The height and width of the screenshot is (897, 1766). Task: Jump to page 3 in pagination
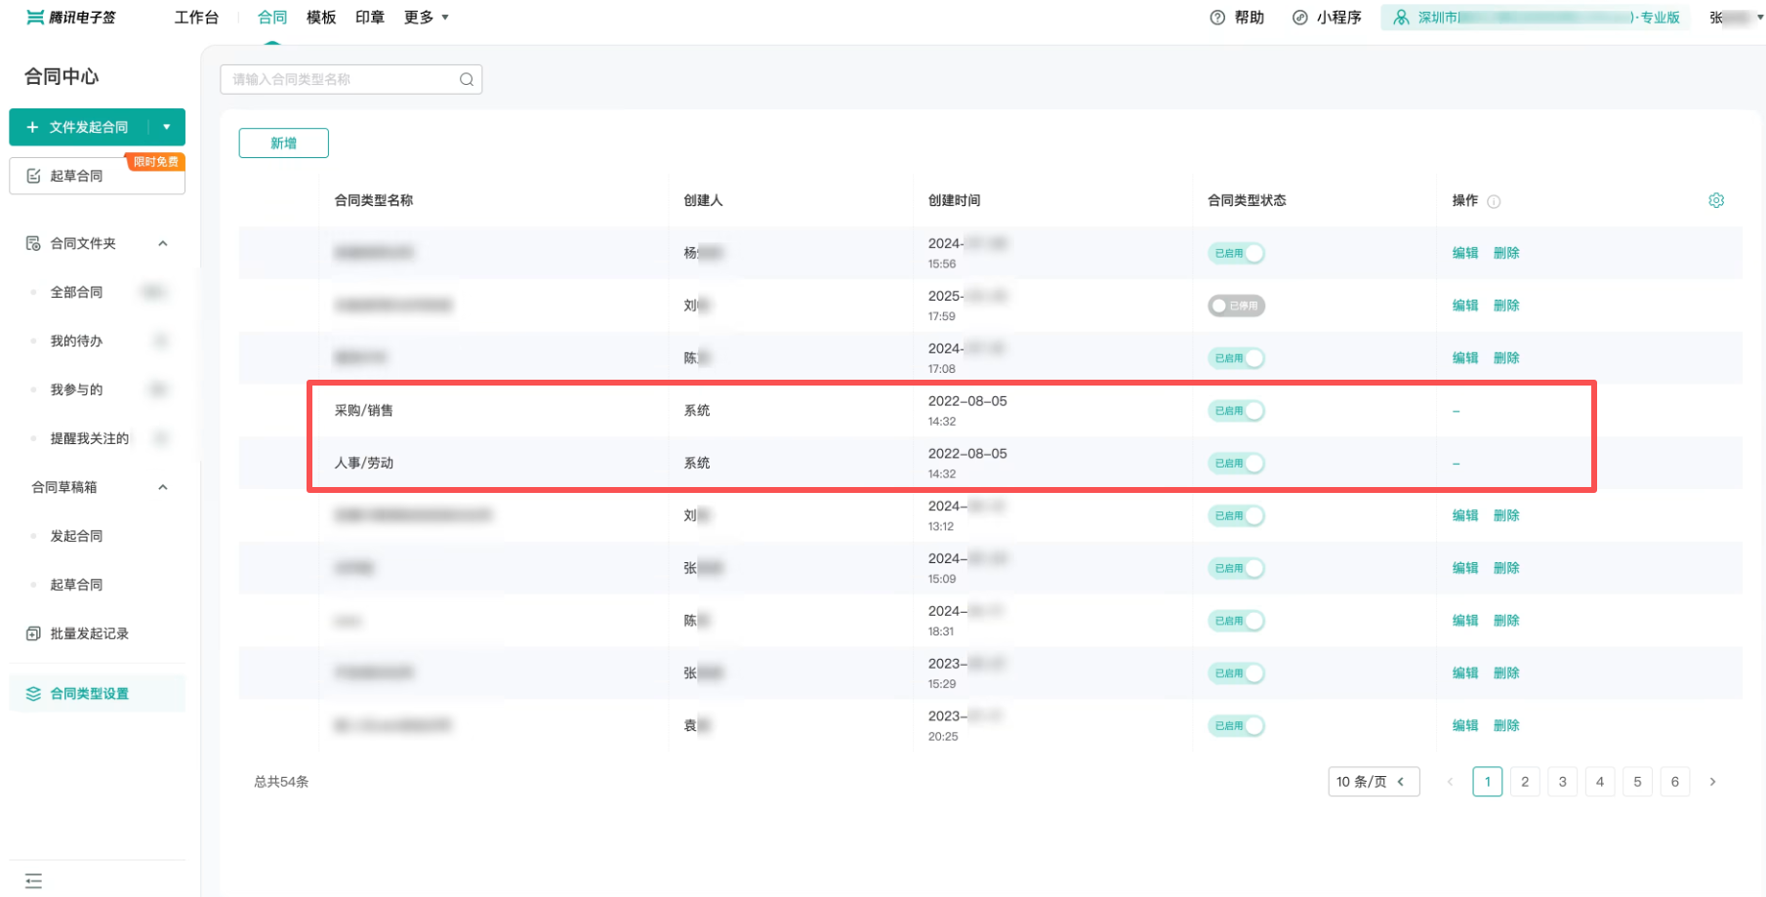pyautogui.click(x=1562, y=782)
